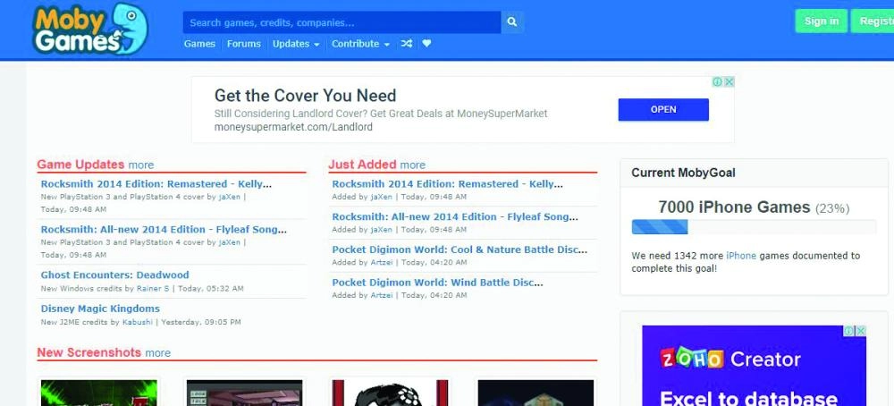
Task: Open Disney Magic Kingdoms link
Action: (100, 309)
